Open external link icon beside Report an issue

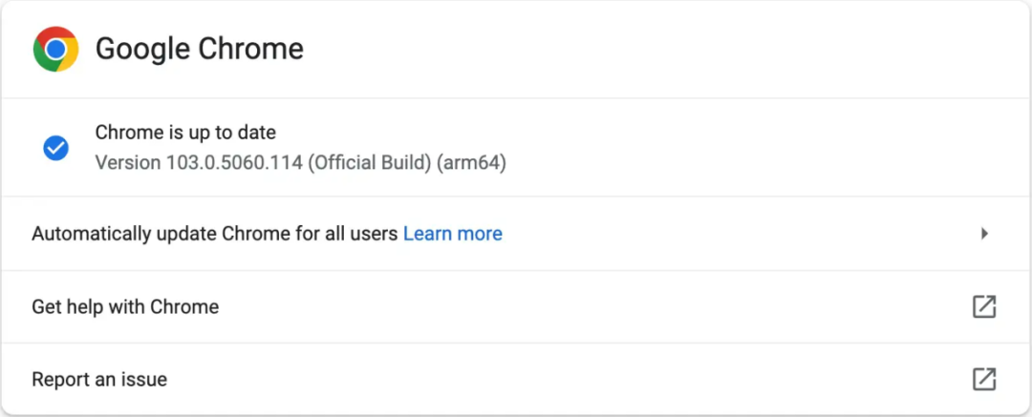tap(983, 379)
